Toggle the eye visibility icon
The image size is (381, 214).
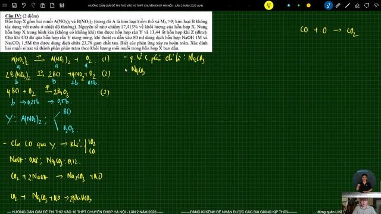pos(376,5)
